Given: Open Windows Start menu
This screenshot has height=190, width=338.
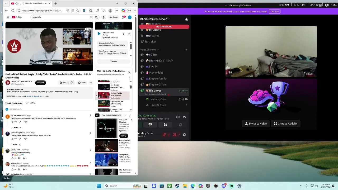Looking at the screenshot, I should click(99, 186).
